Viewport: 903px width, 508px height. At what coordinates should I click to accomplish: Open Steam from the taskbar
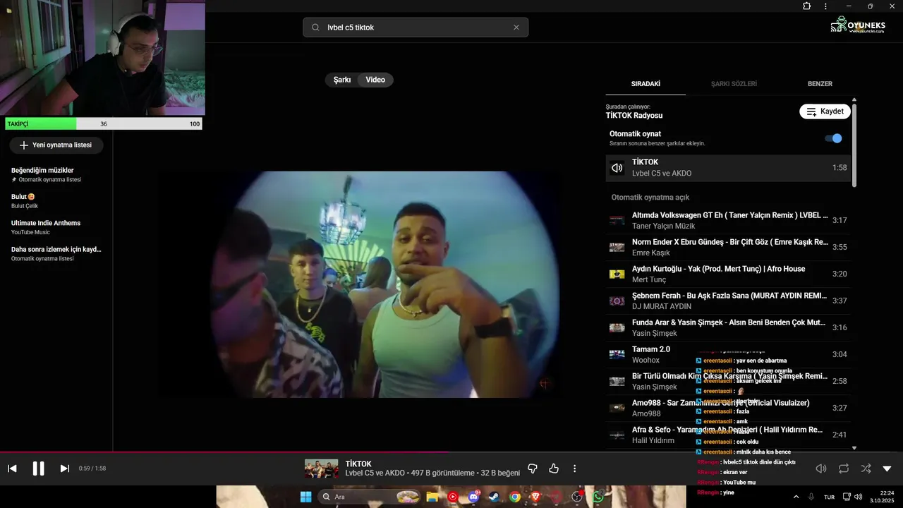coord(494,497)
